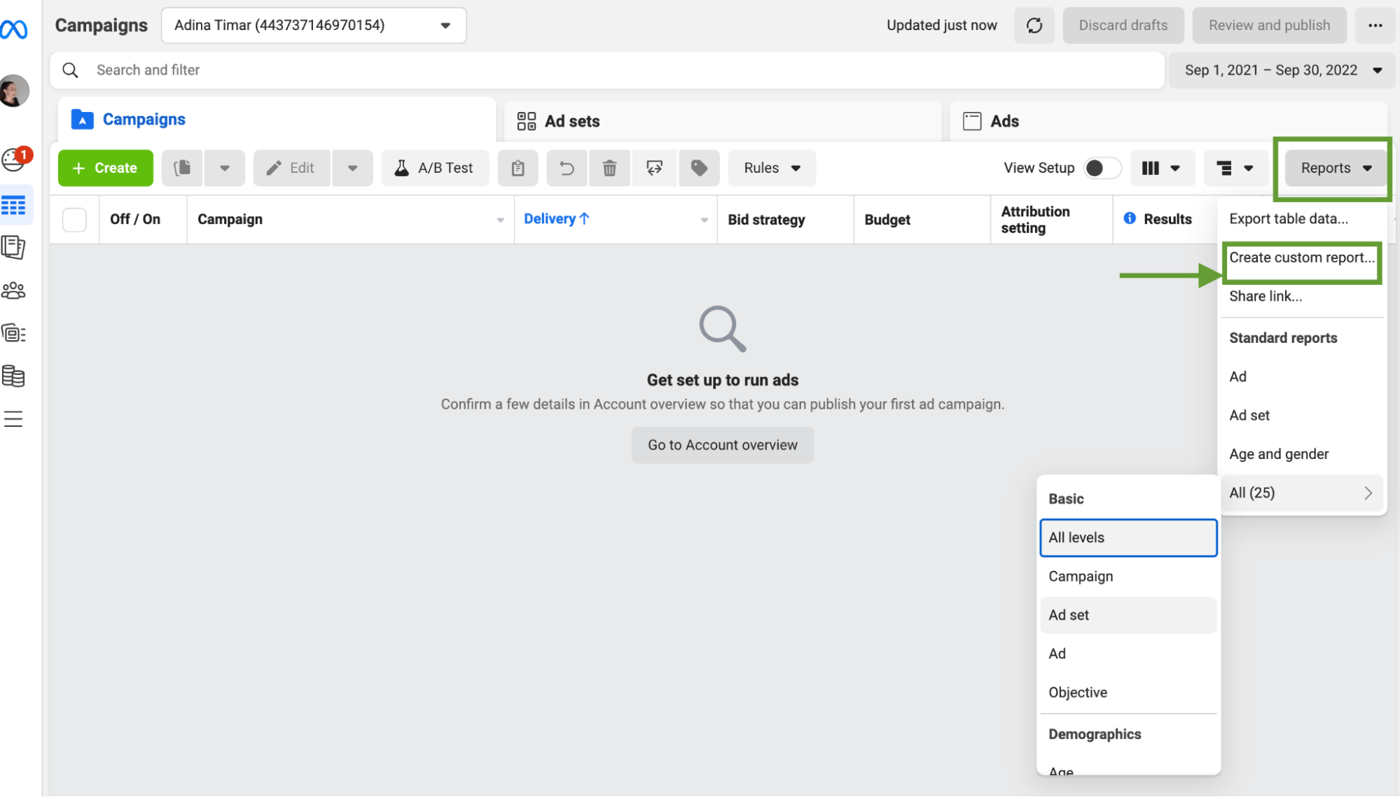Sort by the Delivery column header
This screenshot has width=1400, height=797.
[557, 219]
